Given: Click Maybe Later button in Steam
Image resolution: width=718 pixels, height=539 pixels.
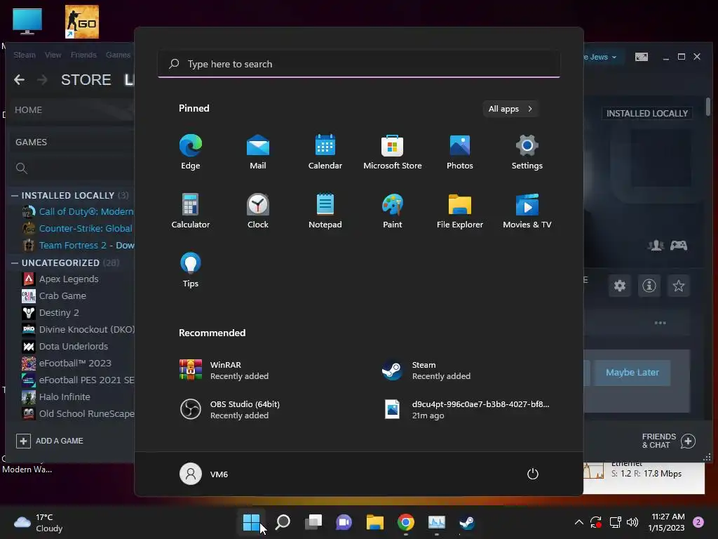Looking at the screenshot, I should (632, 373).
